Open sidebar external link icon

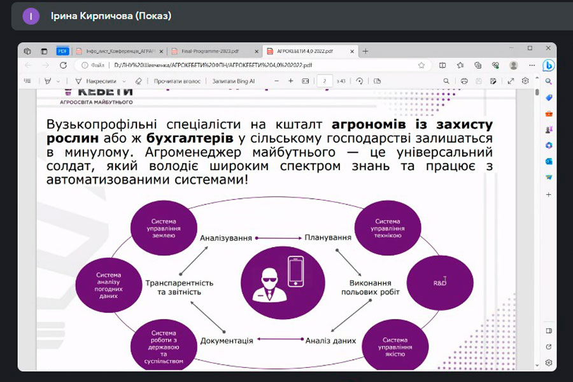click(x=549, y=347)
